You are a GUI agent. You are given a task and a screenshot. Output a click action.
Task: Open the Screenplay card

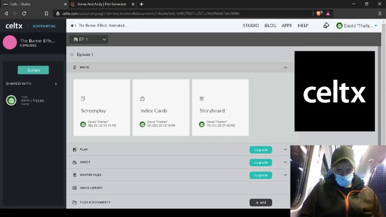[102, 108]
